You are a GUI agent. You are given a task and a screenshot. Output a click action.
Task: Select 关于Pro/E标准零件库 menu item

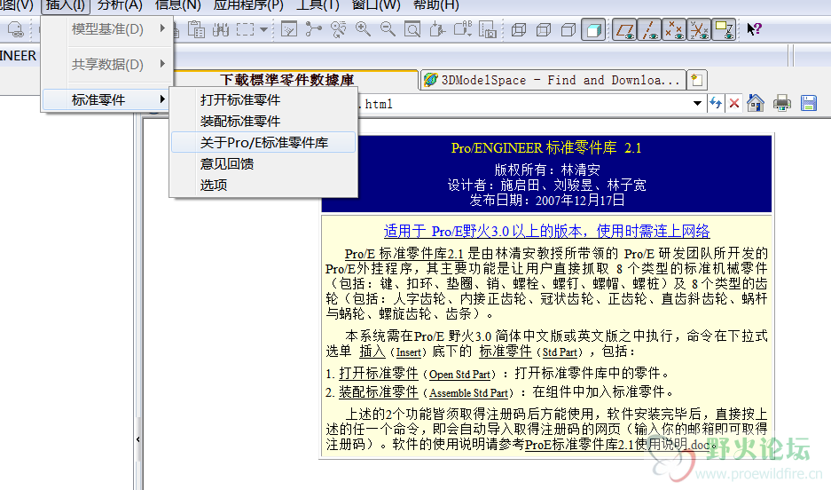tap(263, 142)
